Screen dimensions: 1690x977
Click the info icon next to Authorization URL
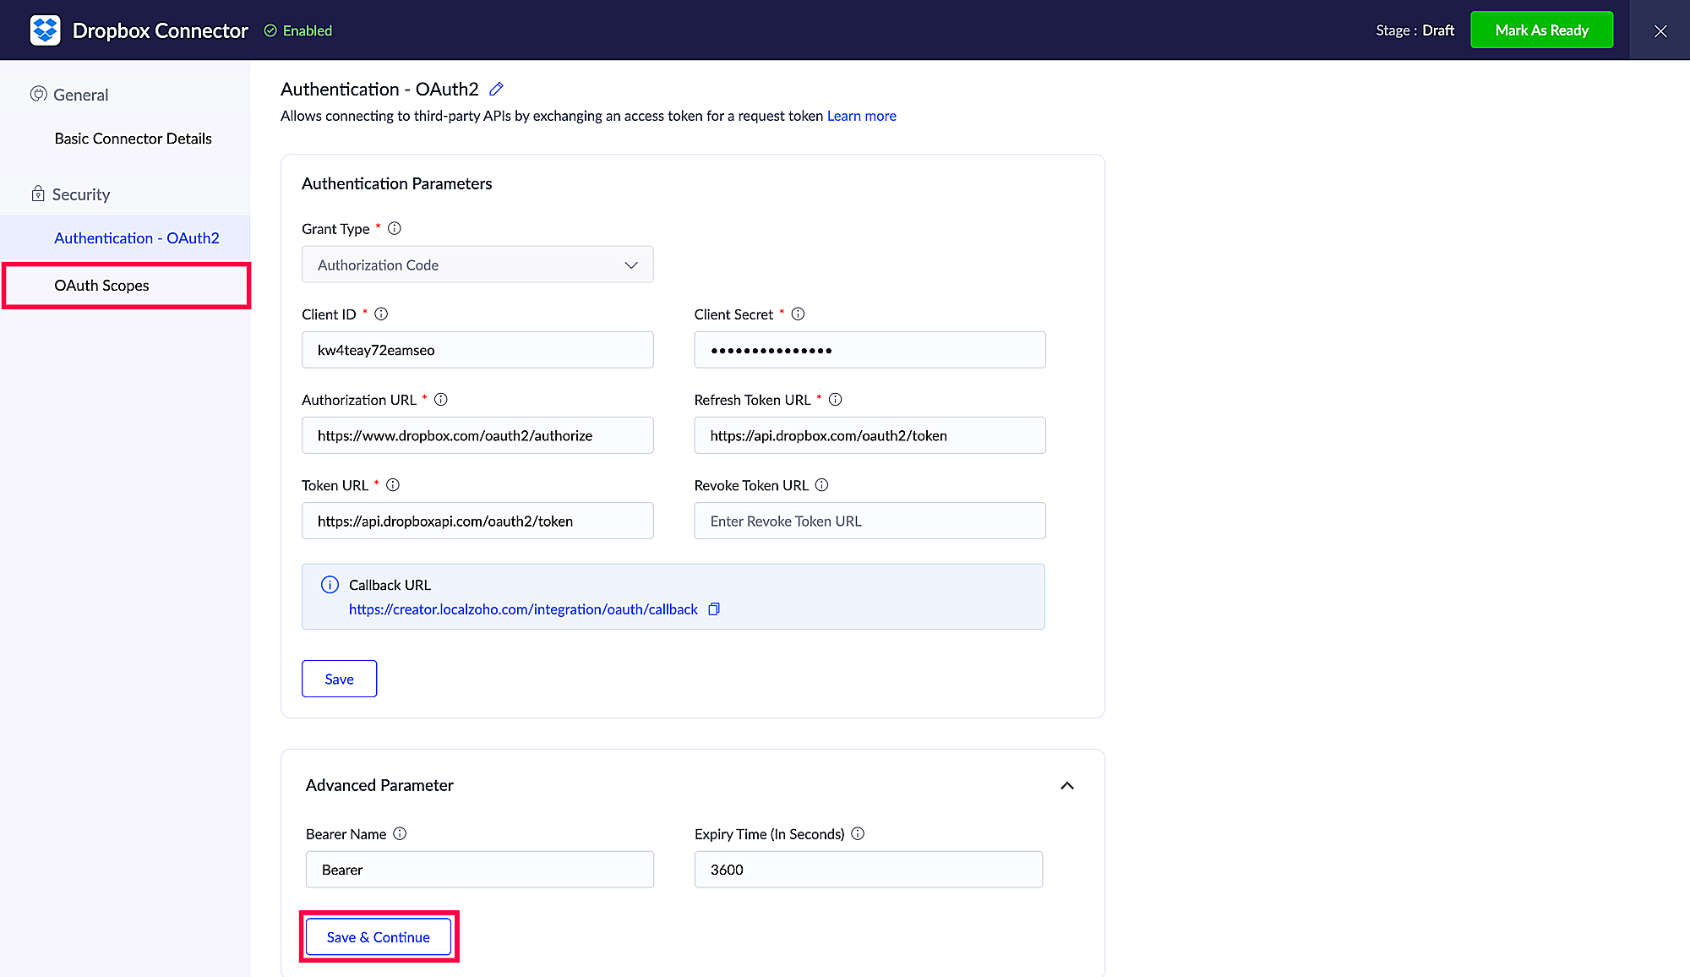(x=441, y=399)
